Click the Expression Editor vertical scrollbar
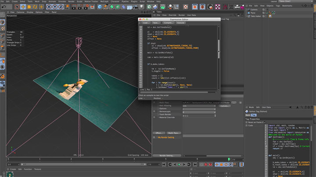This screenshot has width=316, height=177. (219, 49)
